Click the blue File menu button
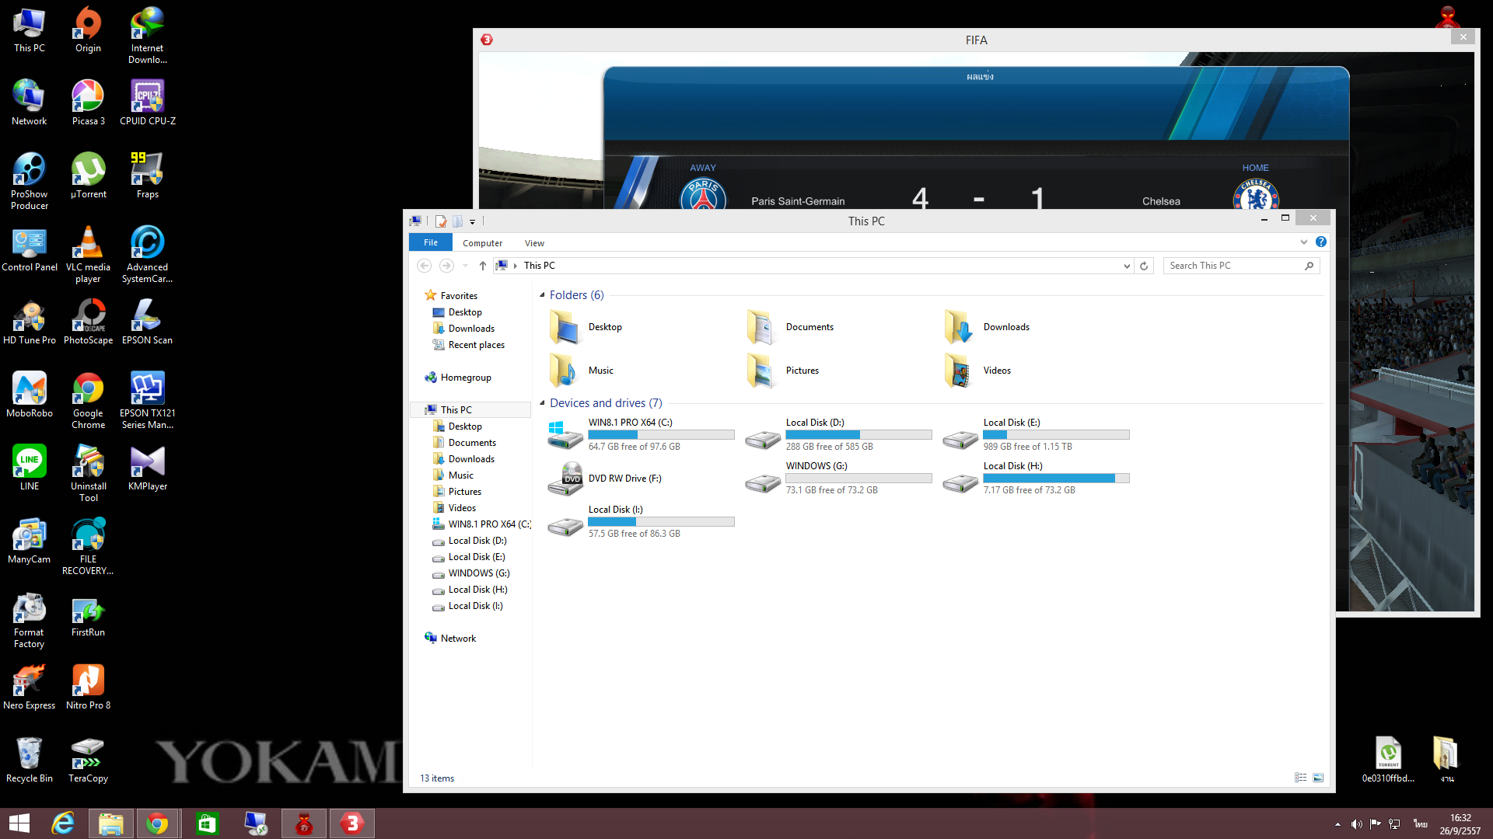This screenshot has height=839, width=1493. click(x=430, y=242)
